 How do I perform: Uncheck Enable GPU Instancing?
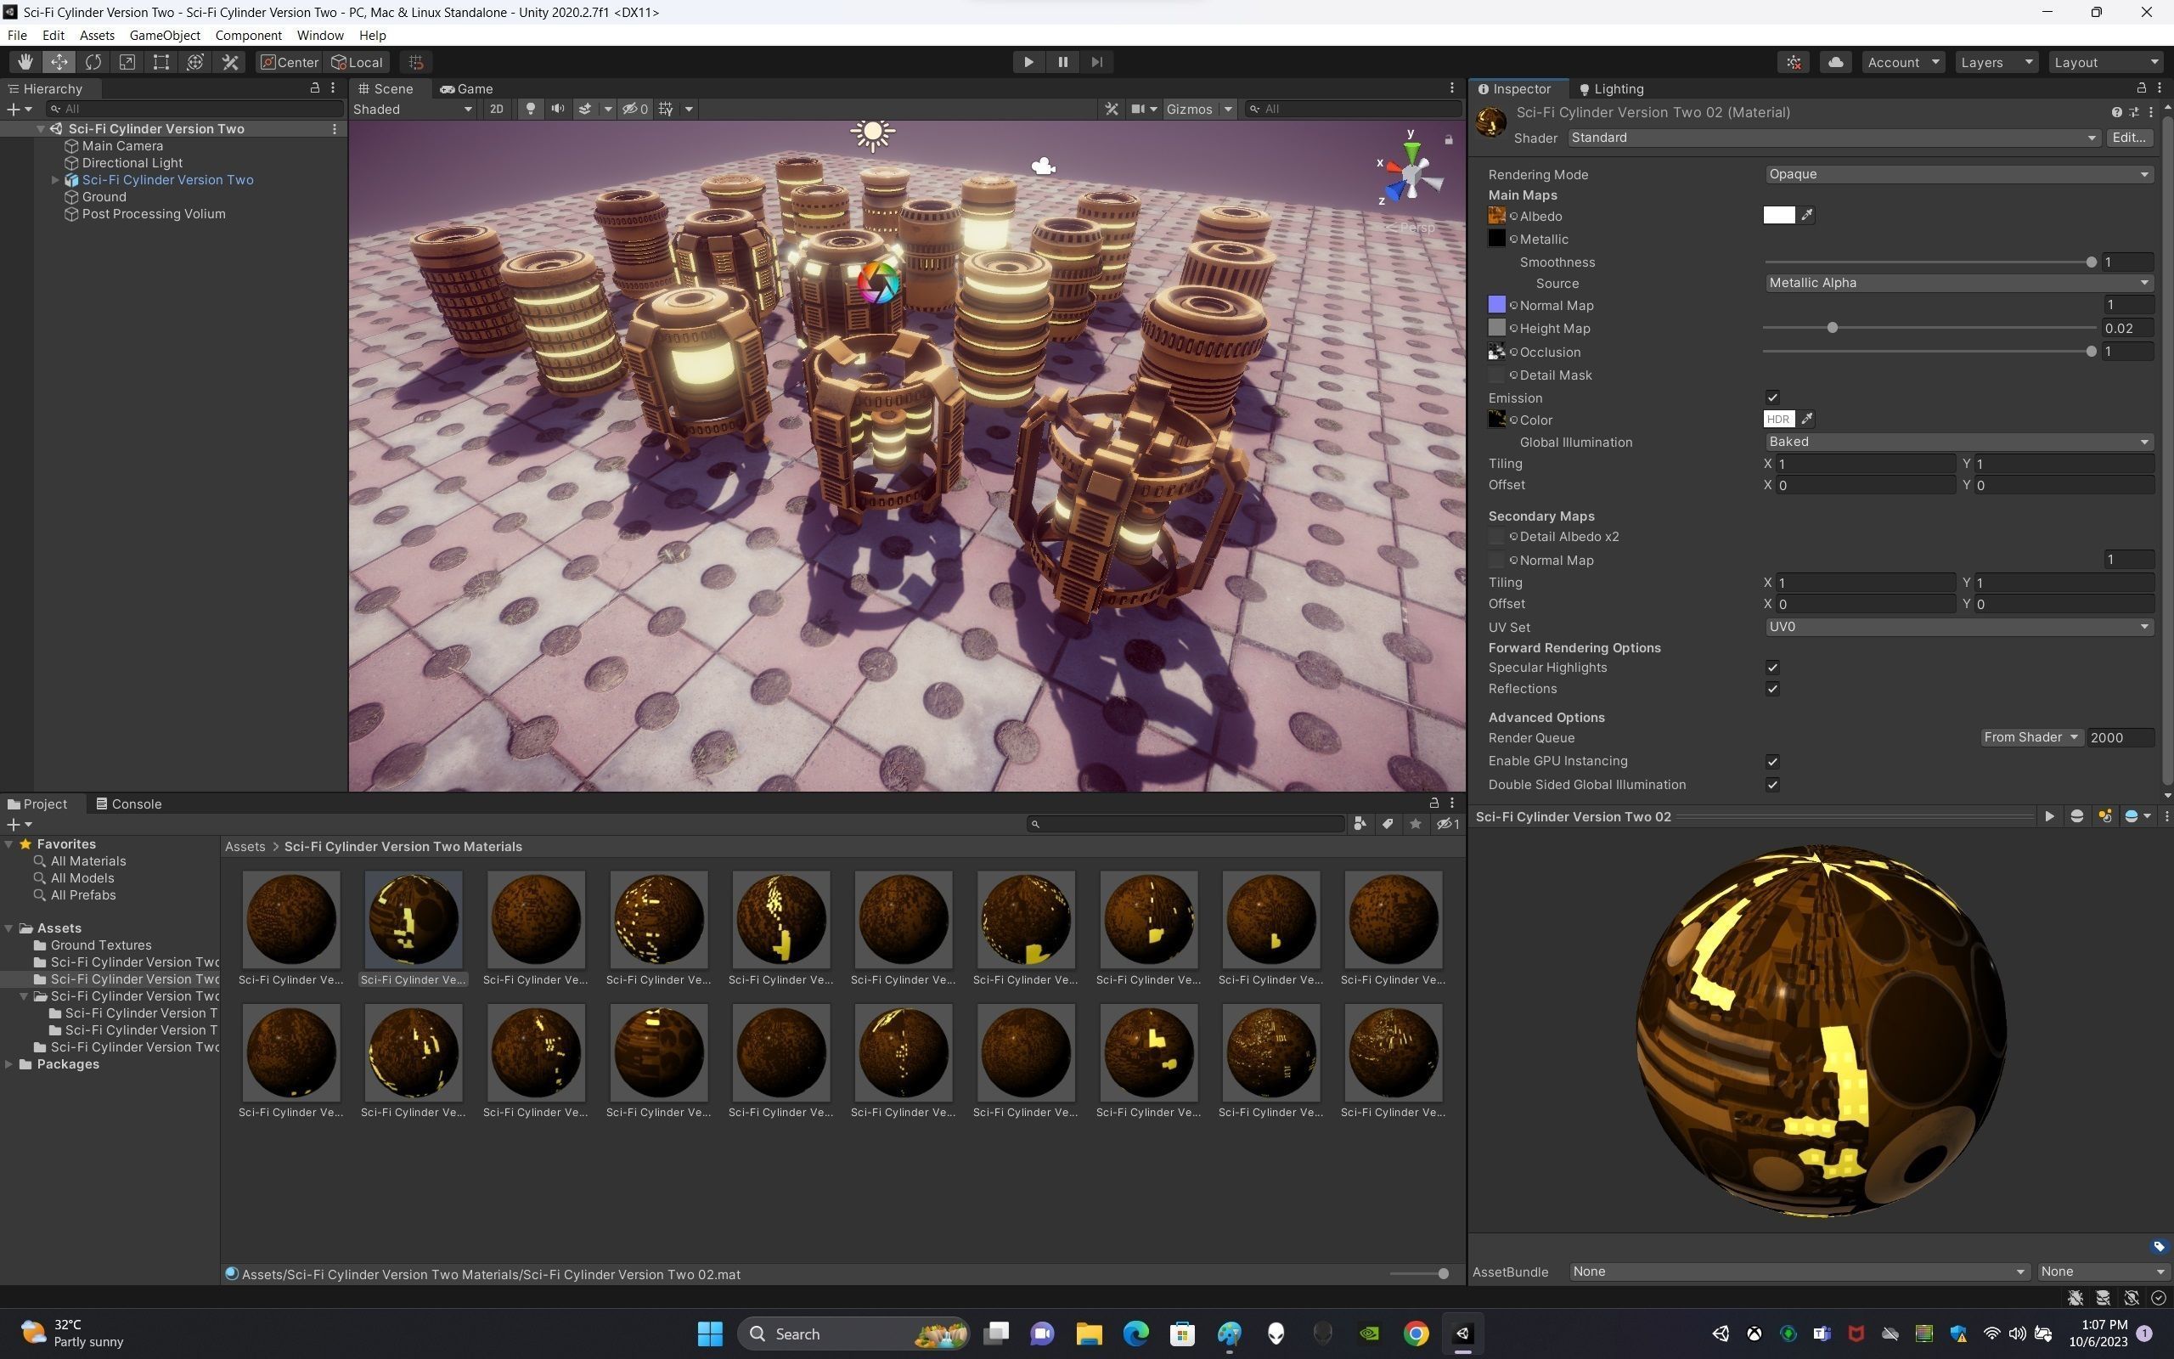coord(1771,761)
